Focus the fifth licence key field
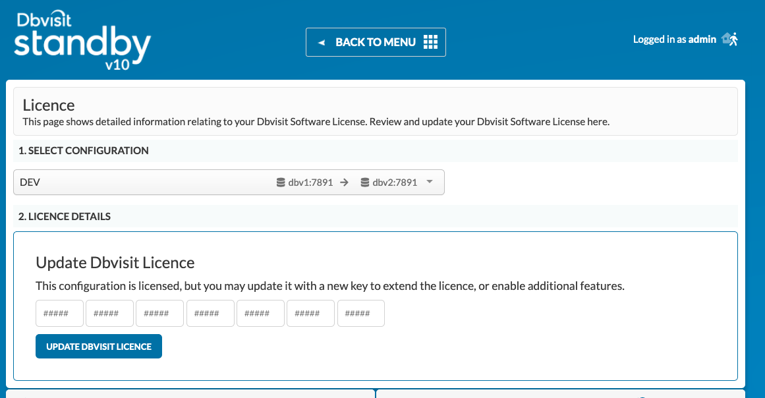This screenshot has width=765, height=398. [260, 313]
